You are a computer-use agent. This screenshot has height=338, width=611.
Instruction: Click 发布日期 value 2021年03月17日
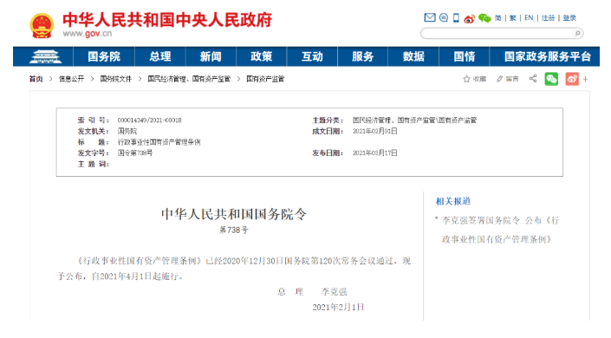click(x=375, y=153)
